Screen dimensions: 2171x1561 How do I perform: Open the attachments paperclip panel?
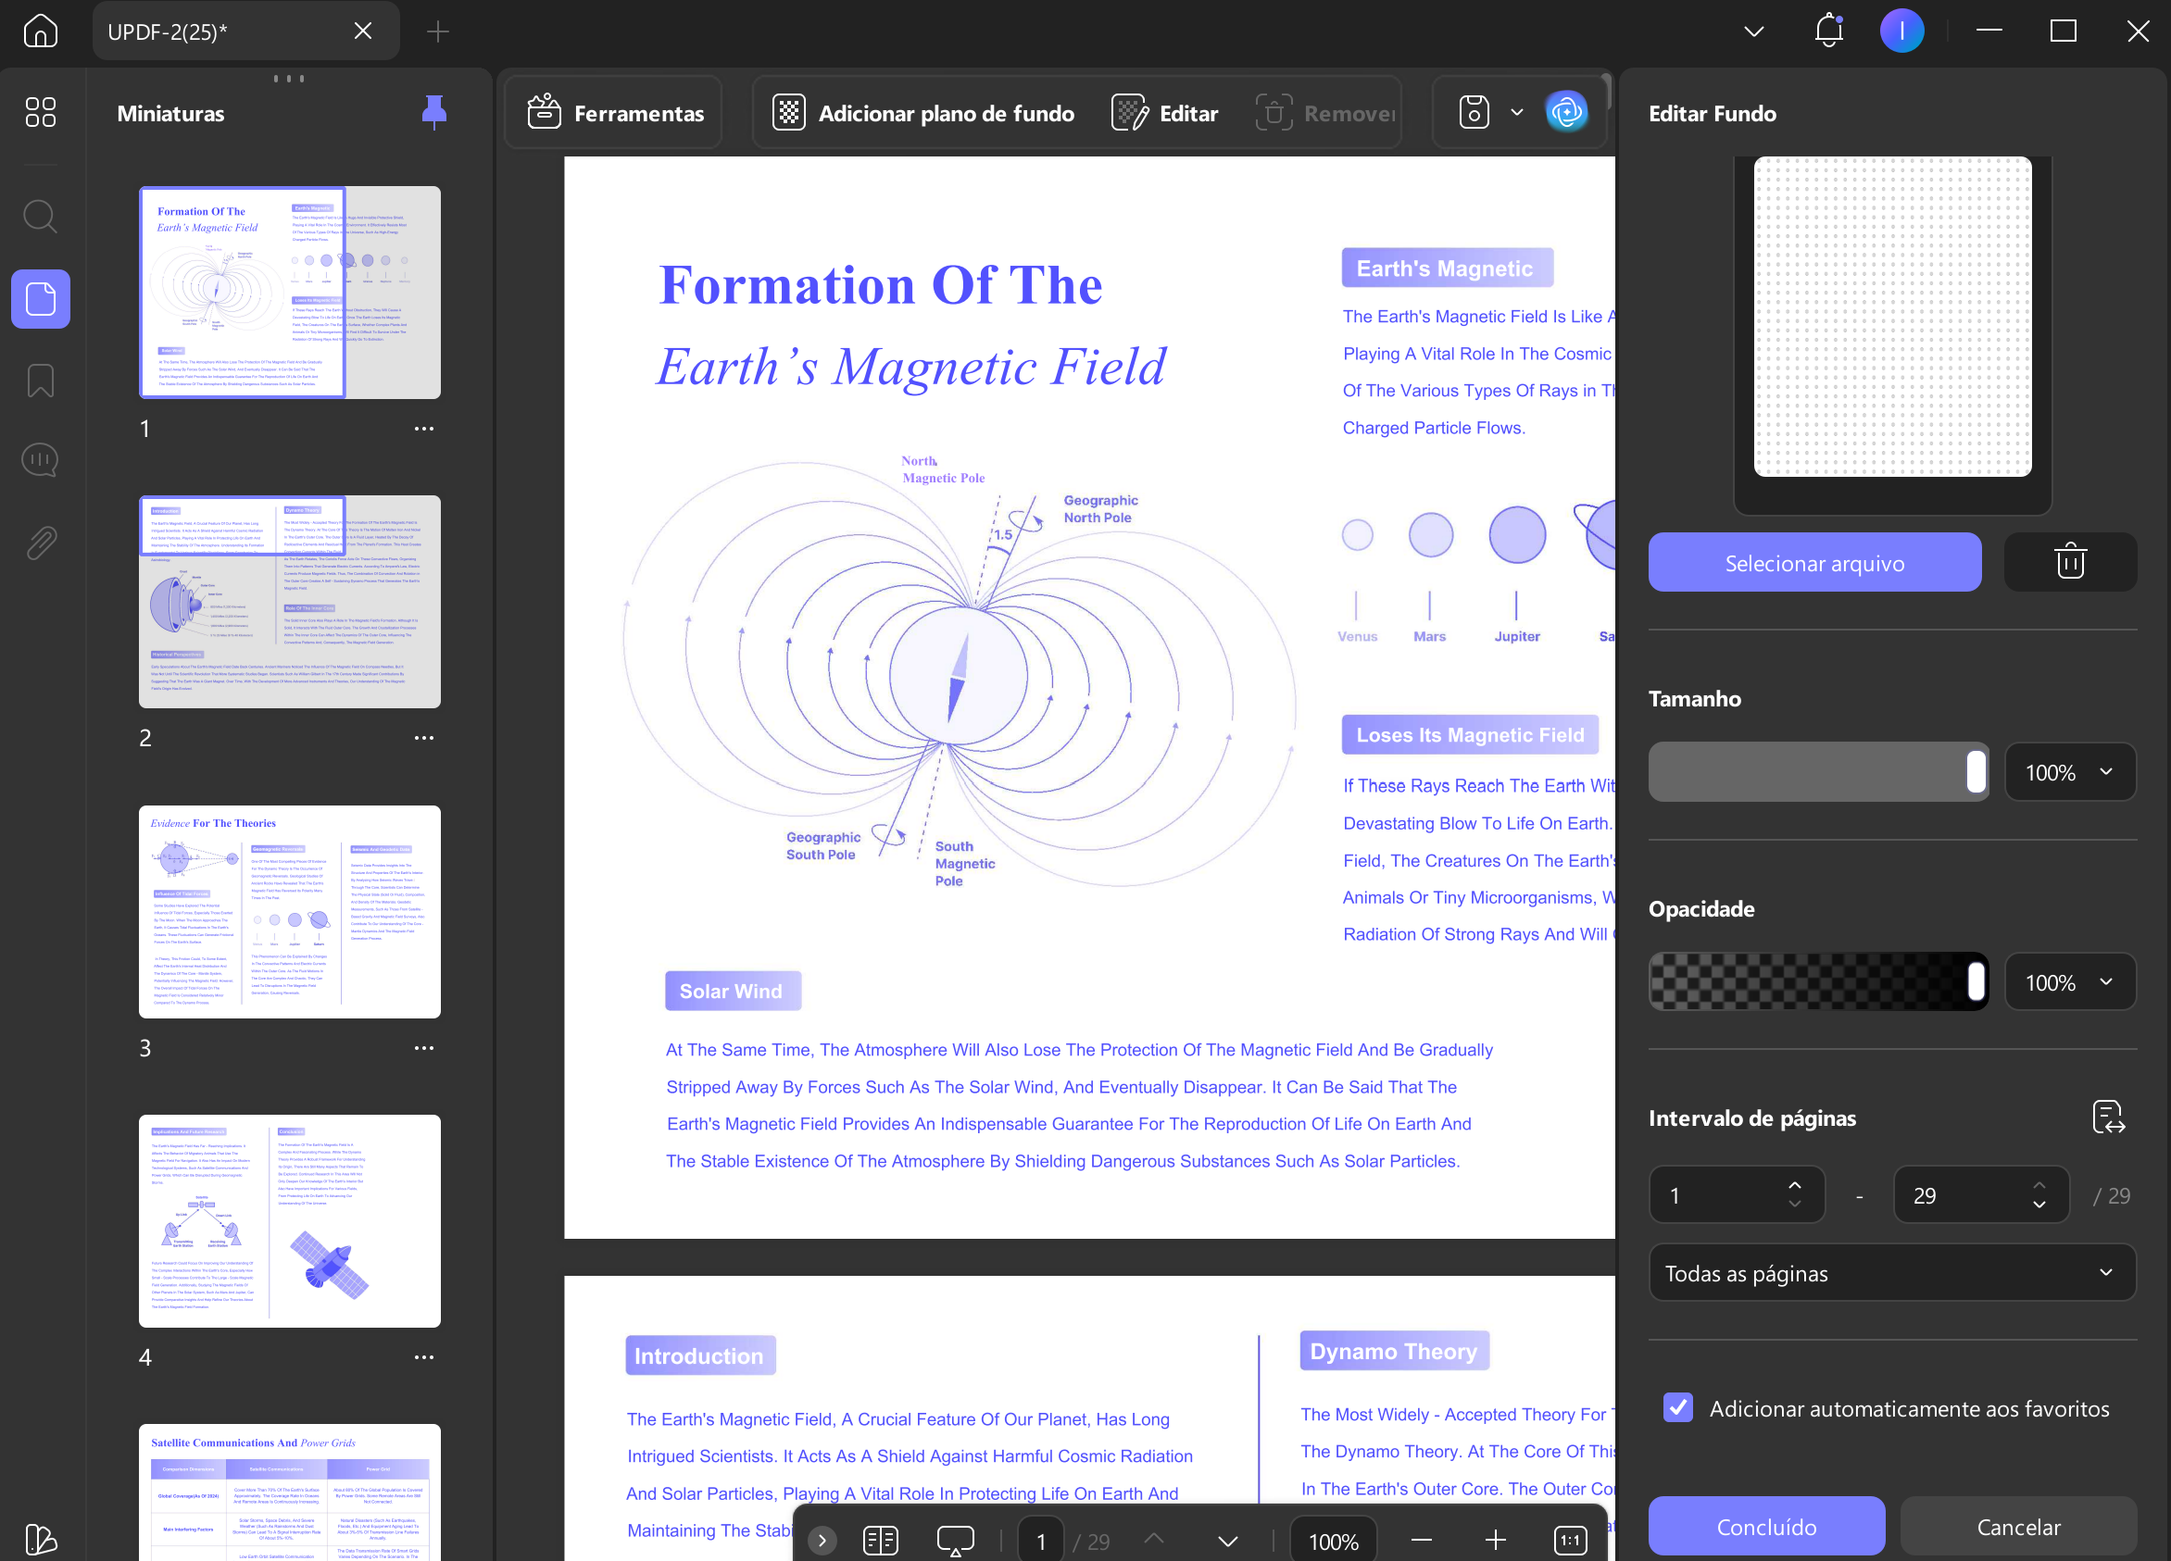coord(40,543)
